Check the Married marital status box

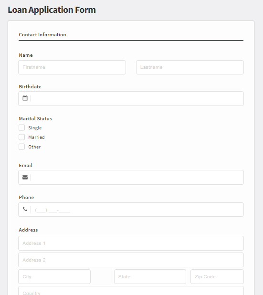click(21, 137)
